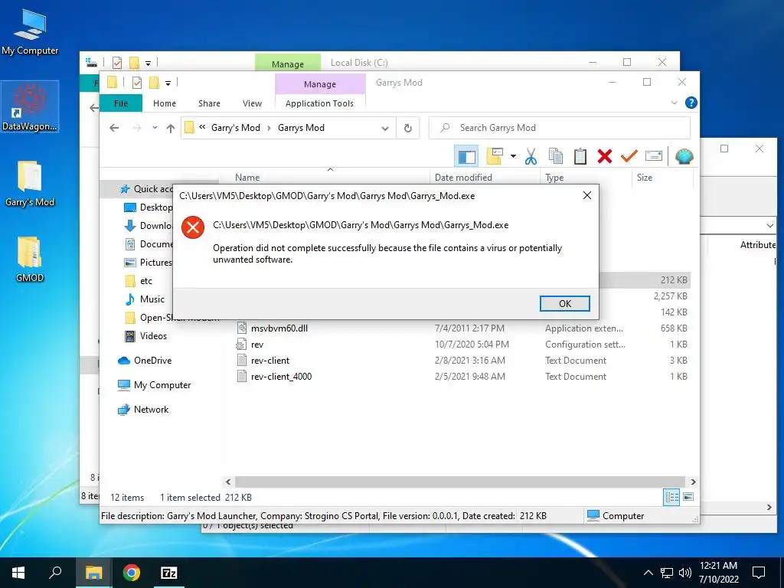Refresh the Garrys Mod folder
The image size is (784, 588).
[x=408, y=128]
